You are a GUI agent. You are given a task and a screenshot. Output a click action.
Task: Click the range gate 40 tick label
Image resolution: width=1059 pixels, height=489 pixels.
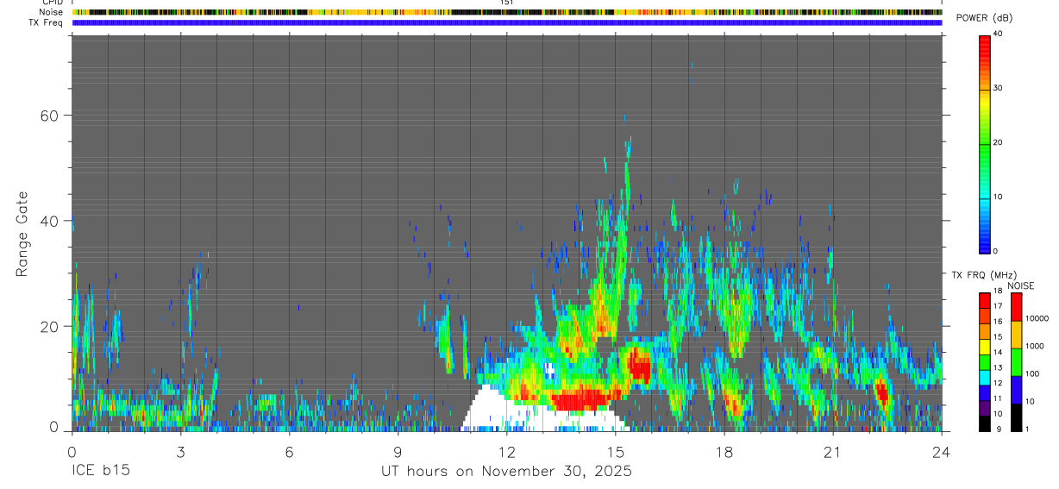[x=48, y=221]
